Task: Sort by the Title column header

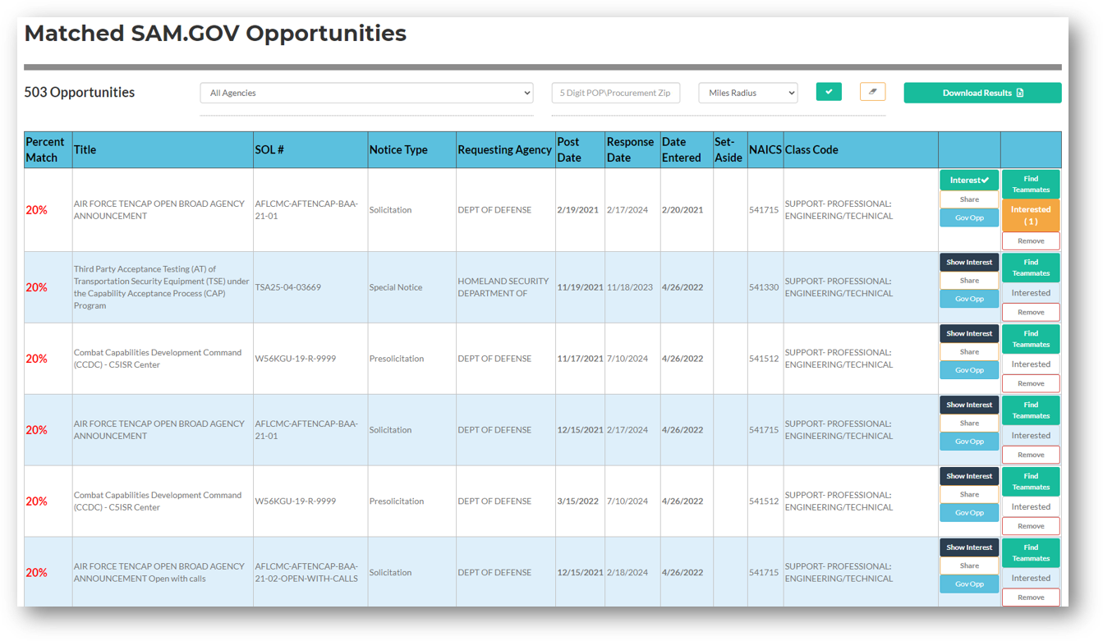Action: coord(163,150)
